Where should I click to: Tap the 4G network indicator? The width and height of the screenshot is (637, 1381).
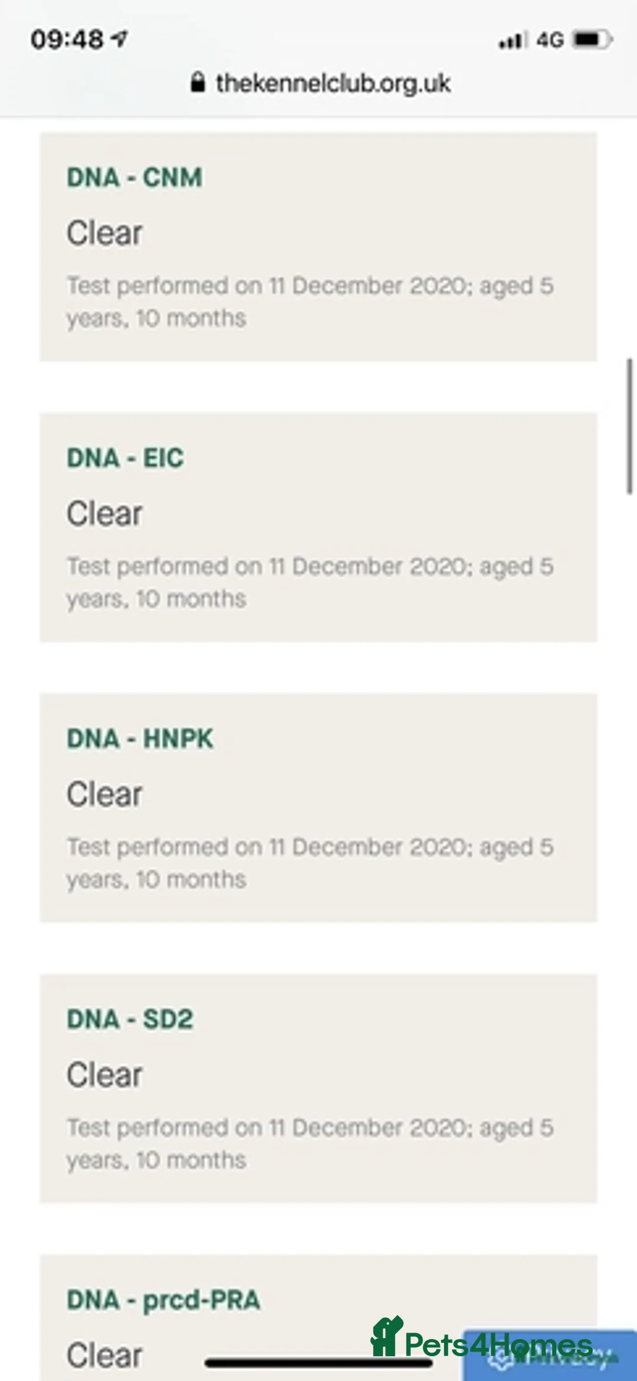point(549,41)
